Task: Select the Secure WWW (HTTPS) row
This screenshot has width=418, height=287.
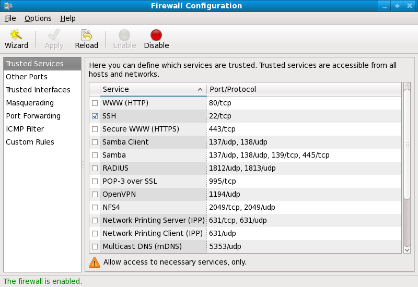Action: [141, 129]
